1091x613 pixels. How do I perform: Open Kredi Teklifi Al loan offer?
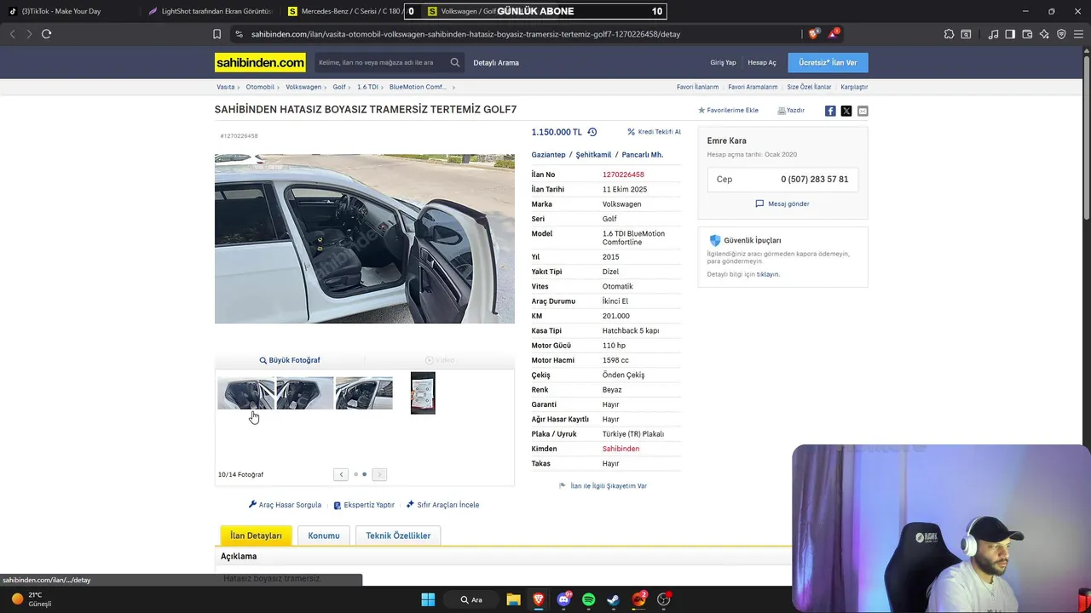(655, 132)
